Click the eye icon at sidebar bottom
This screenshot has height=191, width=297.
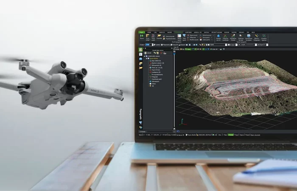pyautogui.click(x=140, y=127)
